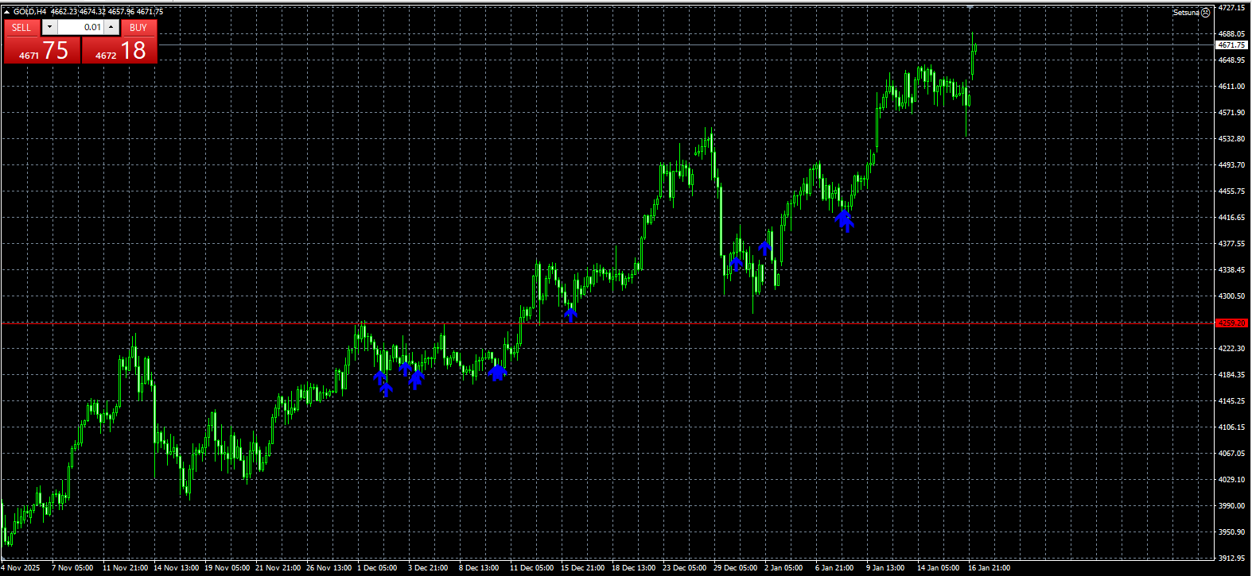Click the gray chart shift triangle marker
1252x576 pixels.
970,7
